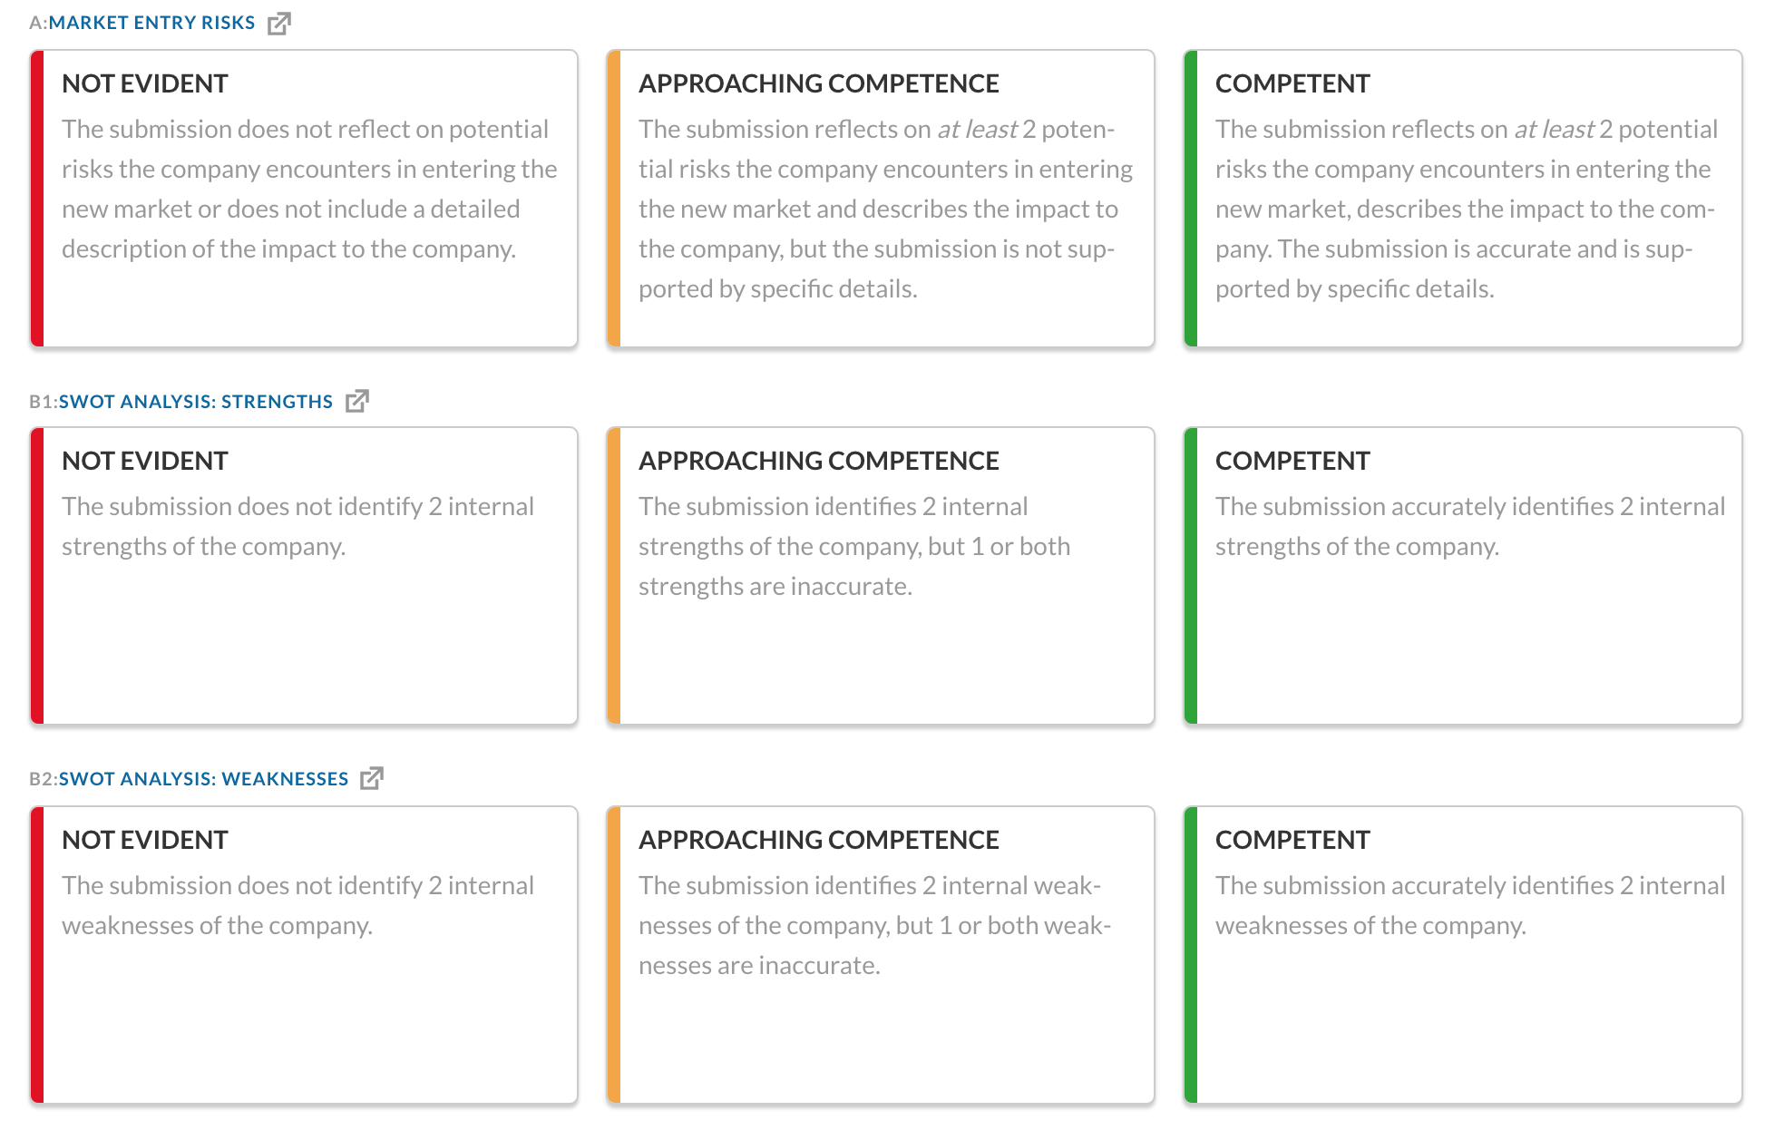Select Approaching Competence card for SWOT Strengths
This screenshot has width=1765, height=1130.
(x=881, y=576)
